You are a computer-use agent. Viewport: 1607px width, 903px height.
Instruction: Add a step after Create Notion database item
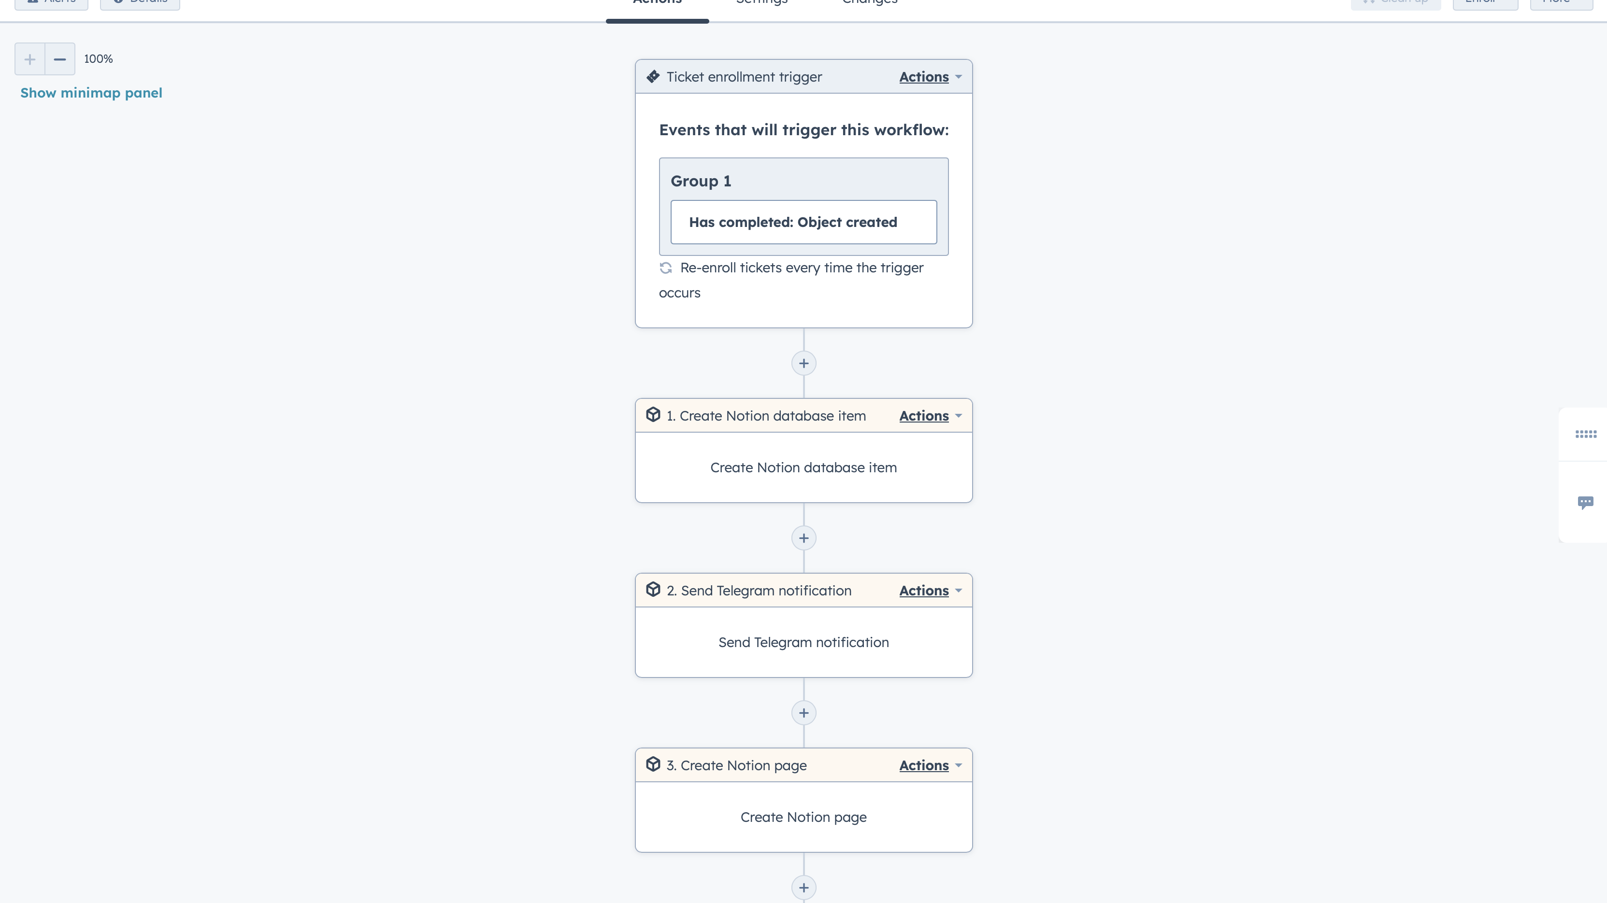(803, 538)
